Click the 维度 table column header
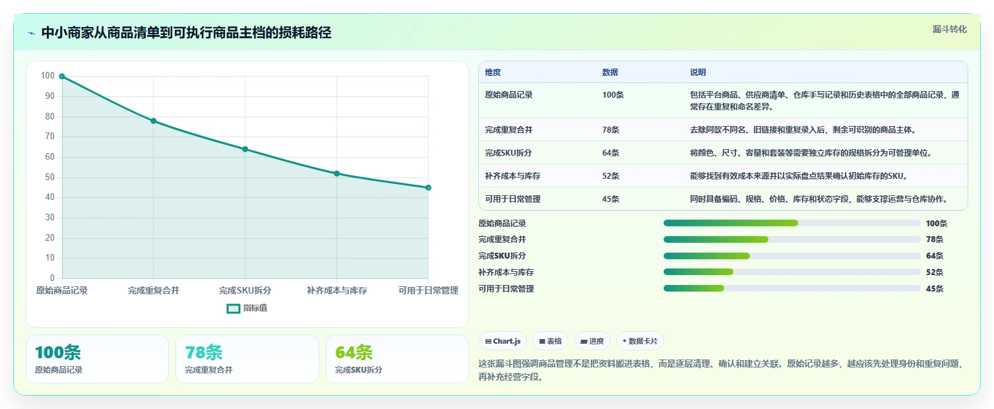This screenshot has height=409, width=994. (x=493, y=73)
